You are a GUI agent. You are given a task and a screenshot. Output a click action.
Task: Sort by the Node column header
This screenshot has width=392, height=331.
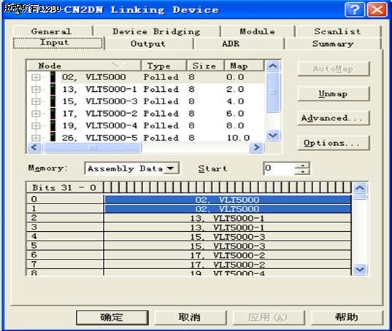click(84, 66)
